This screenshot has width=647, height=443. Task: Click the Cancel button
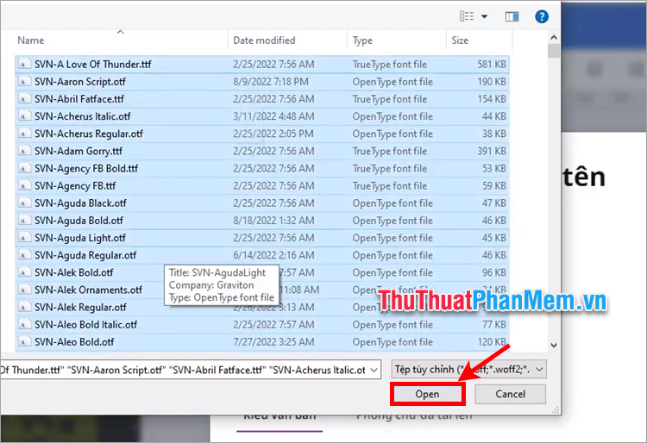click(511, 394)
